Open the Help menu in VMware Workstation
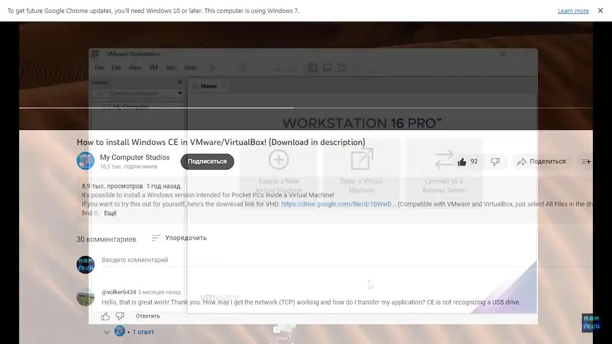Screen dimensions: 612x344 click(x=190, y=68)
